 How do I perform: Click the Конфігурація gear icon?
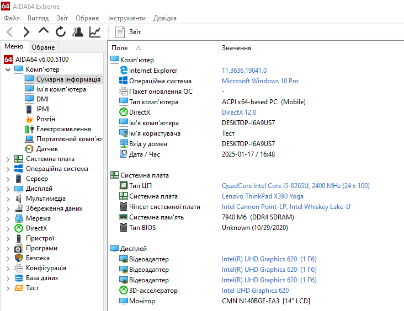19,268
